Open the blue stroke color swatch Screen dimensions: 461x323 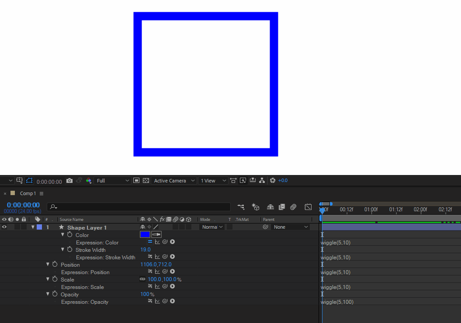(145, 234)
